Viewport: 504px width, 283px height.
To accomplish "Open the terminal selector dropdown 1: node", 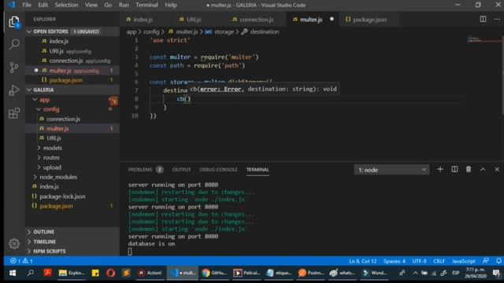I will [392, 170].
